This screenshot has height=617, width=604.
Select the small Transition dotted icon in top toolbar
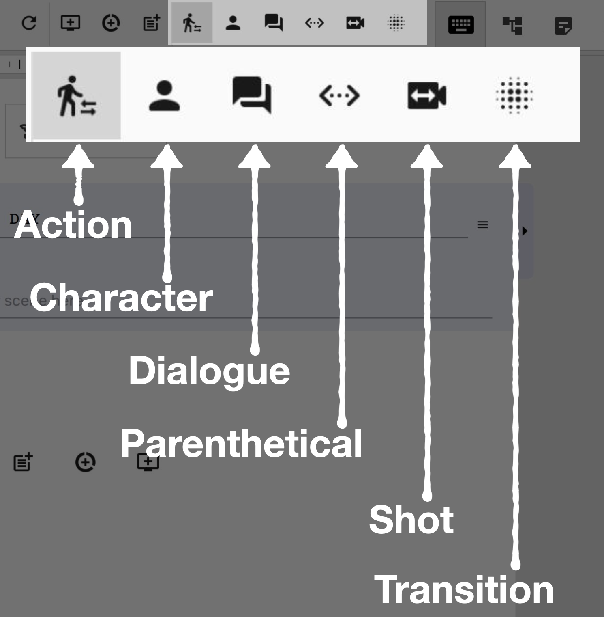tap(396, 23)
